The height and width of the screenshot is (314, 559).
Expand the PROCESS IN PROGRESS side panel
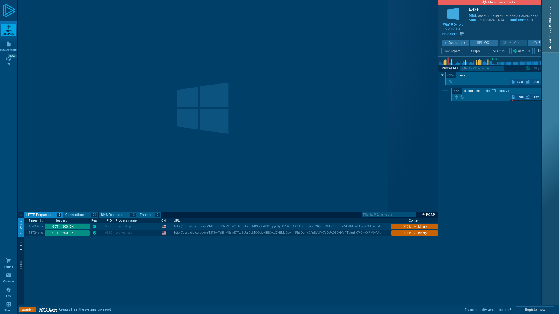click(550, 26)
